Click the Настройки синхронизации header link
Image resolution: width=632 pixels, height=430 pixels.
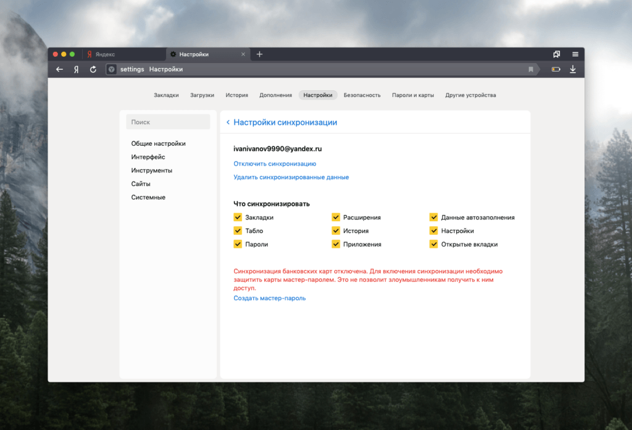pos(285,122)
